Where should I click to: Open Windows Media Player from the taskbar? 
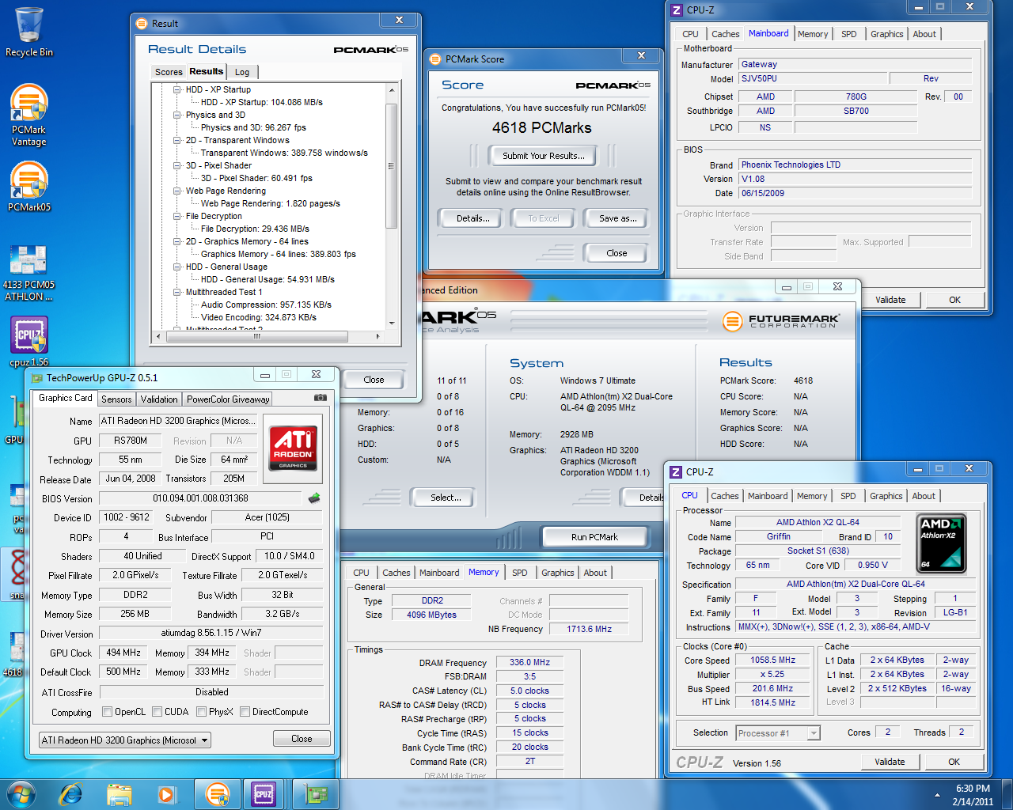point(166,794)
